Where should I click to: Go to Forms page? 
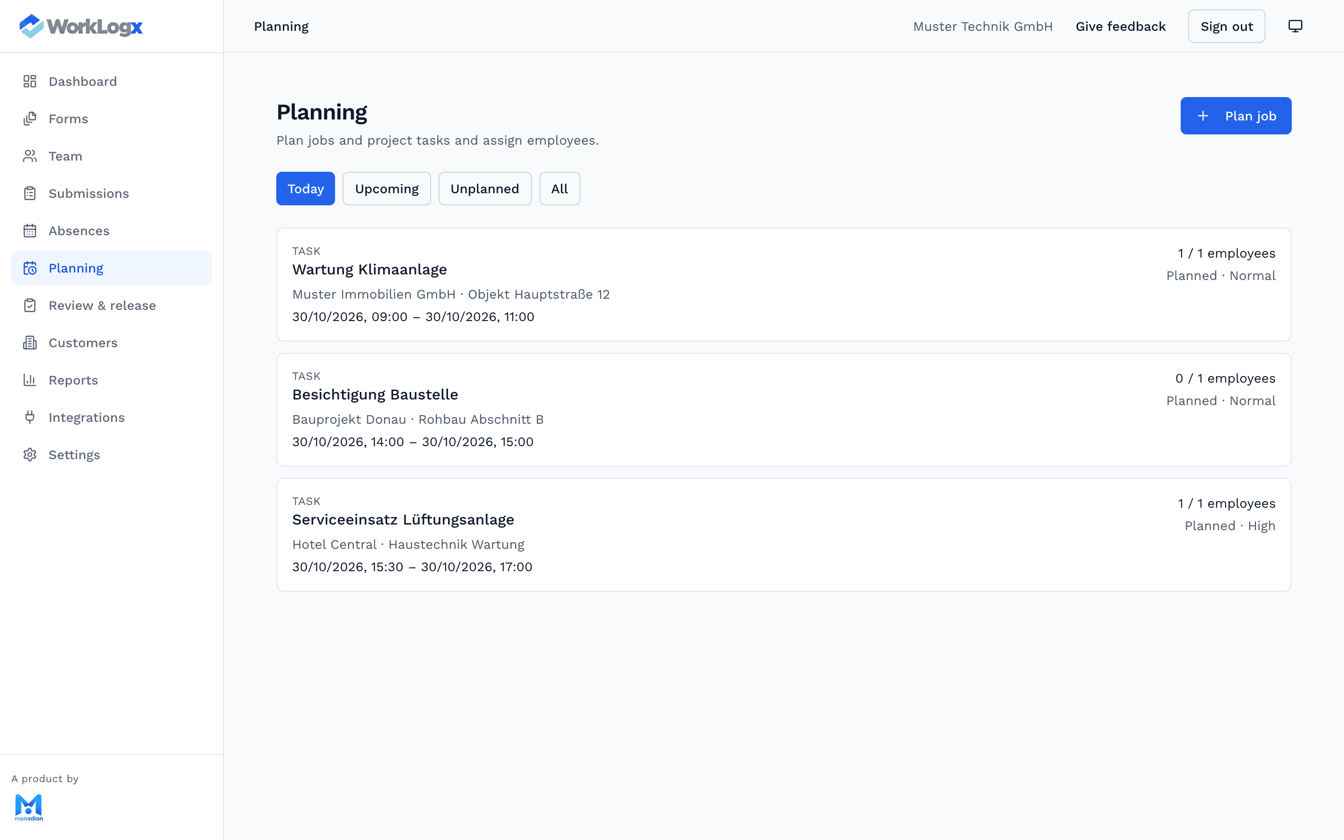[111, 119]
